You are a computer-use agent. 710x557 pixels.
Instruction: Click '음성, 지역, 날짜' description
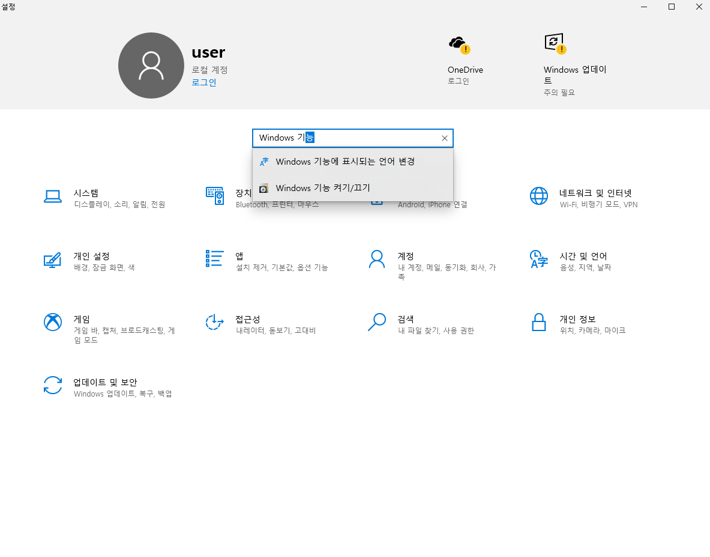[586, 267]
